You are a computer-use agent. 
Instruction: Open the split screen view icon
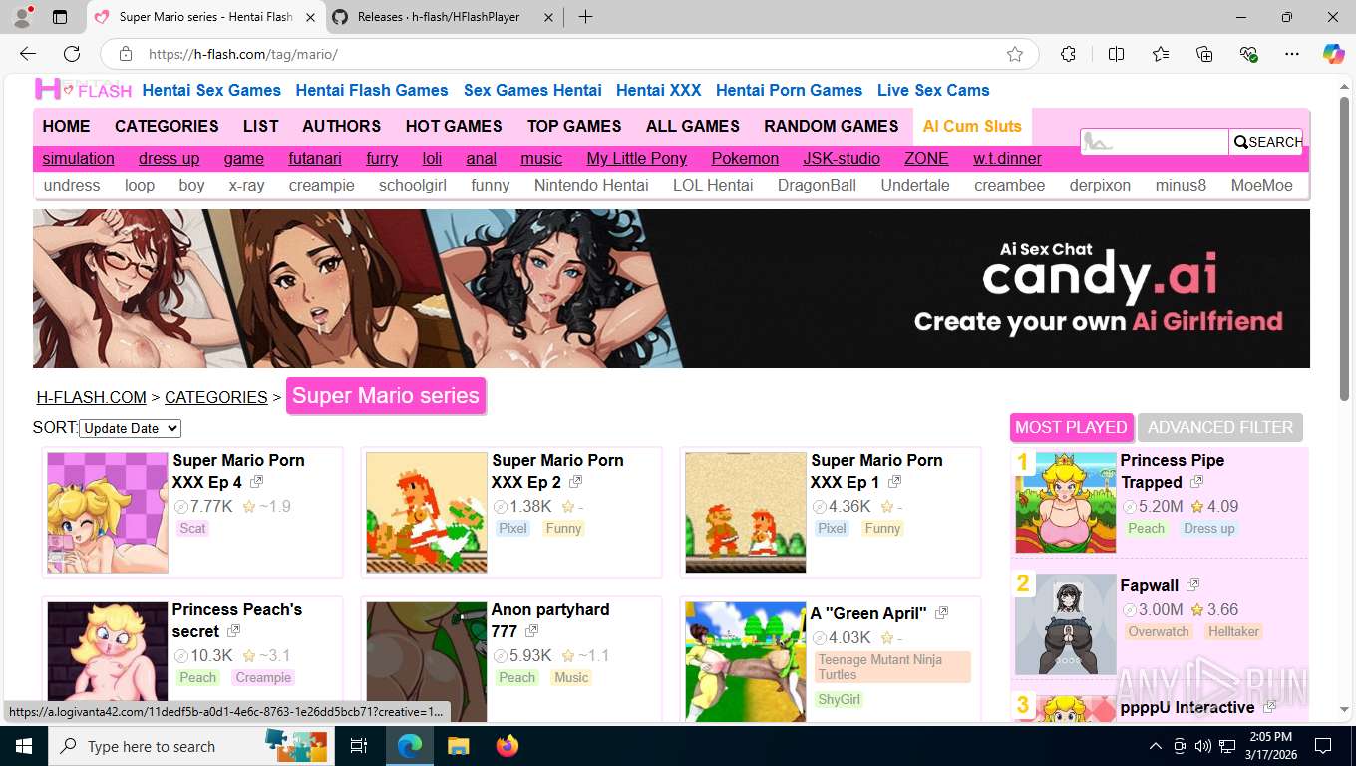tap(1116, 54)
